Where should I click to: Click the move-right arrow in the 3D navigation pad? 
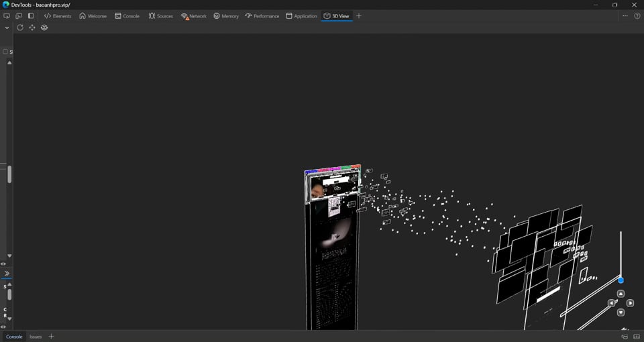pos(630,303)
